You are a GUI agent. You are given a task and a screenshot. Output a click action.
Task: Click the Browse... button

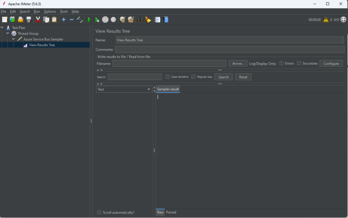[x=238, y=63]
